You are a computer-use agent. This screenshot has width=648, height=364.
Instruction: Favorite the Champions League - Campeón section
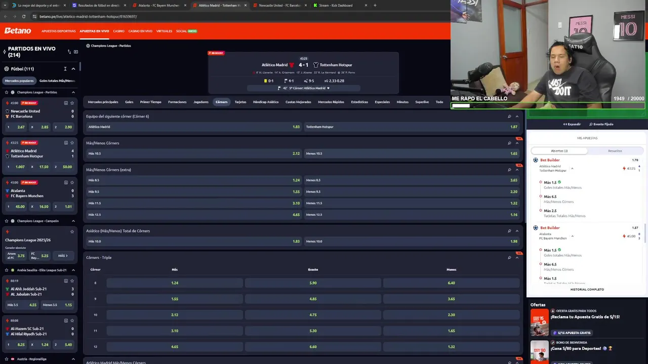(x=7, y=221)
